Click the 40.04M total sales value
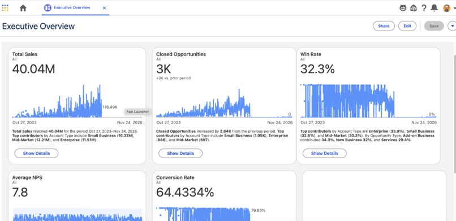Image resolution: width=456 pixels, height=221 pixels. (x=33, y=69)
